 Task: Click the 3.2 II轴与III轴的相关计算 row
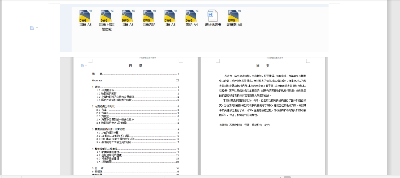[138, 136]
